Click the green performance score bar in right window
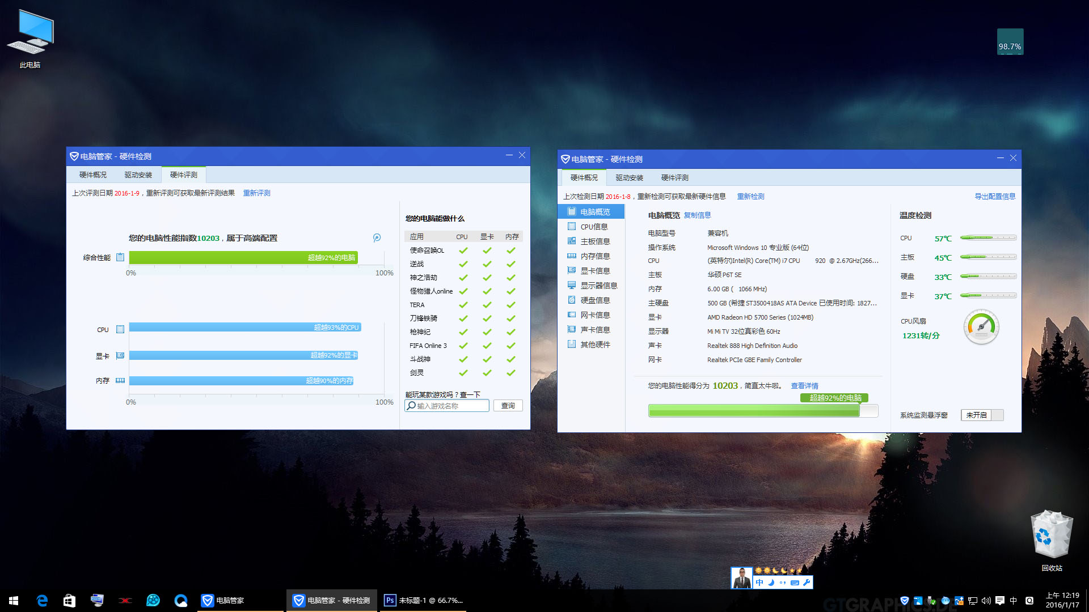Screen dimensions: 1089x612 point(763,411)
